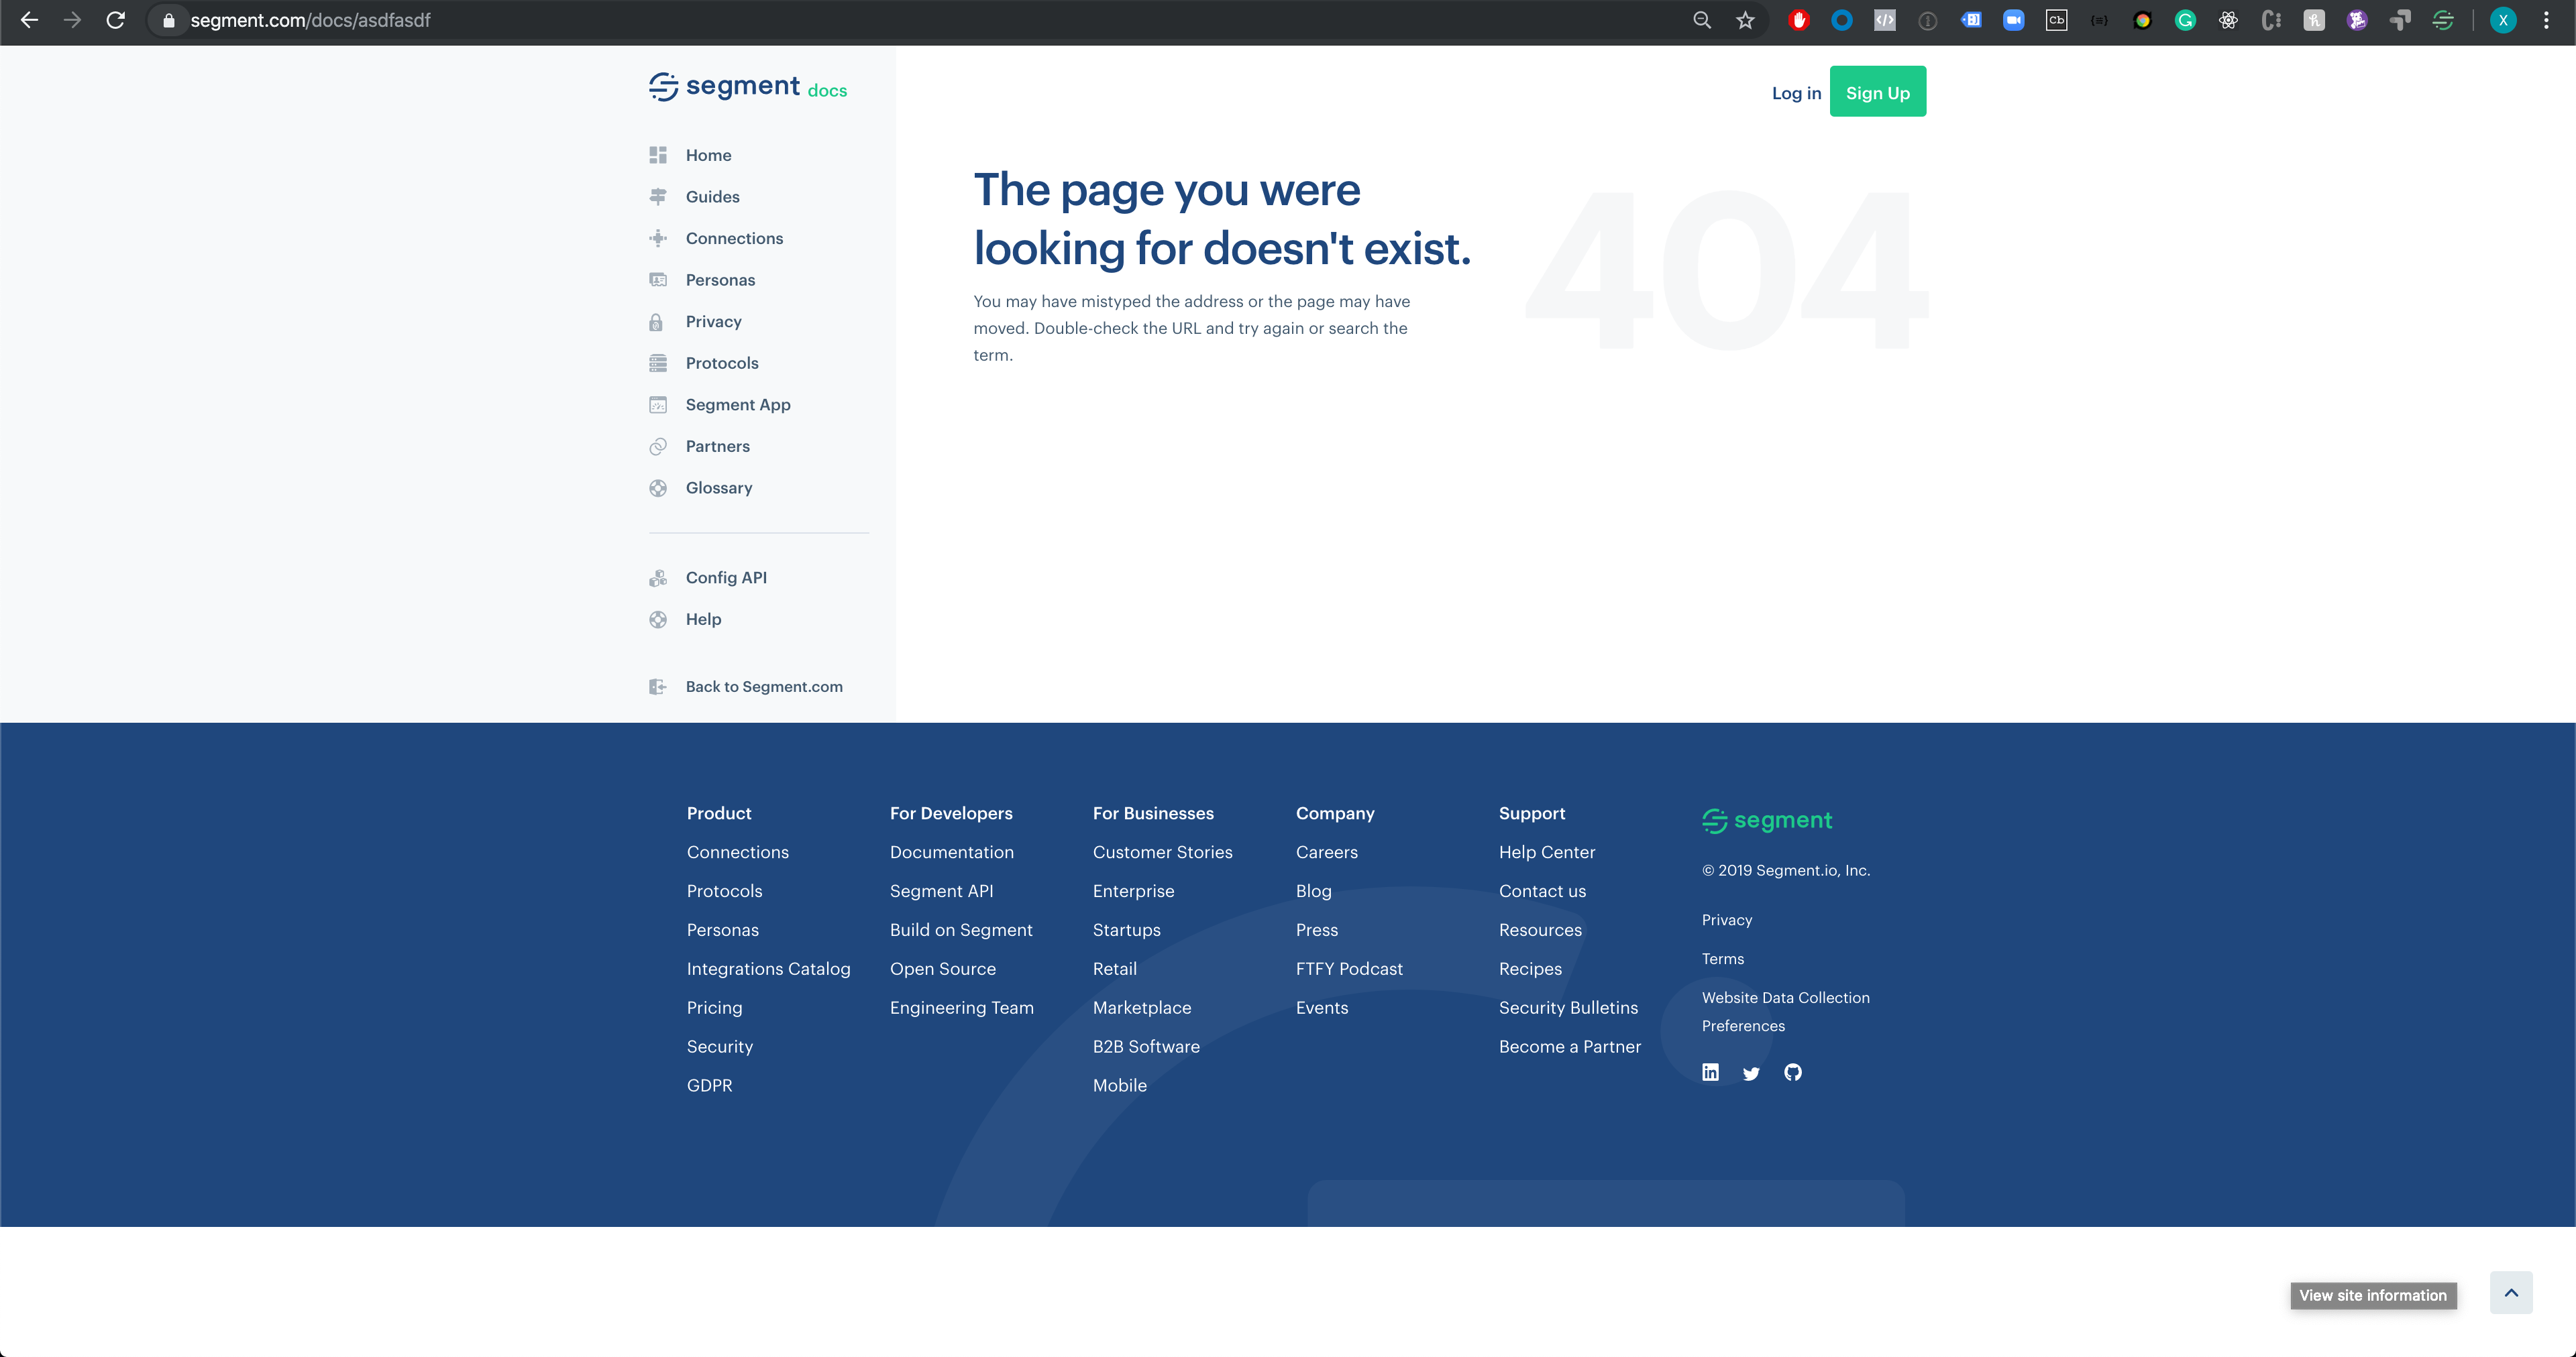Image resolution: width=2576 pixels, height=1357 pixels.
Task: Open Enterprise footer link
Action: pyautogui.click(x=1133, y=891)
